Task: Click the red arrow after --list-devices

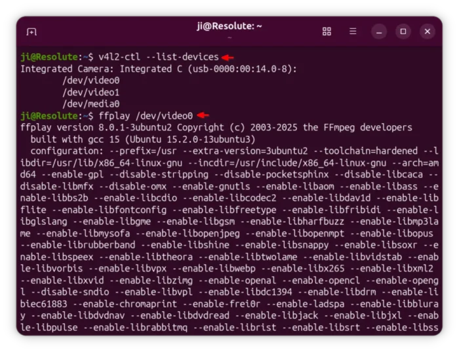Action: (x=227, y=57)
